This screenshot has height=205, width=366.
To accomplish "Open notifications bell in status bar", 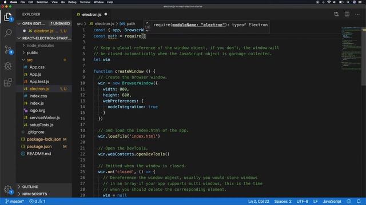I will [359, 201].
